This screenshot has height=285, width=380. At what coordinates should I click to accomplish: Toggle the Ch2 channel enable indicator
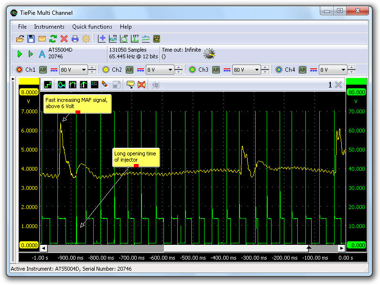(x=106, y=70)
